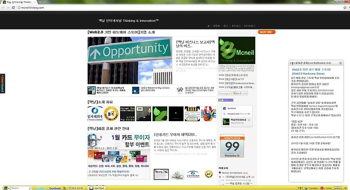Open the last item in the header menu
Viewport: 350px width, 190px height.
tap(249, 26)
